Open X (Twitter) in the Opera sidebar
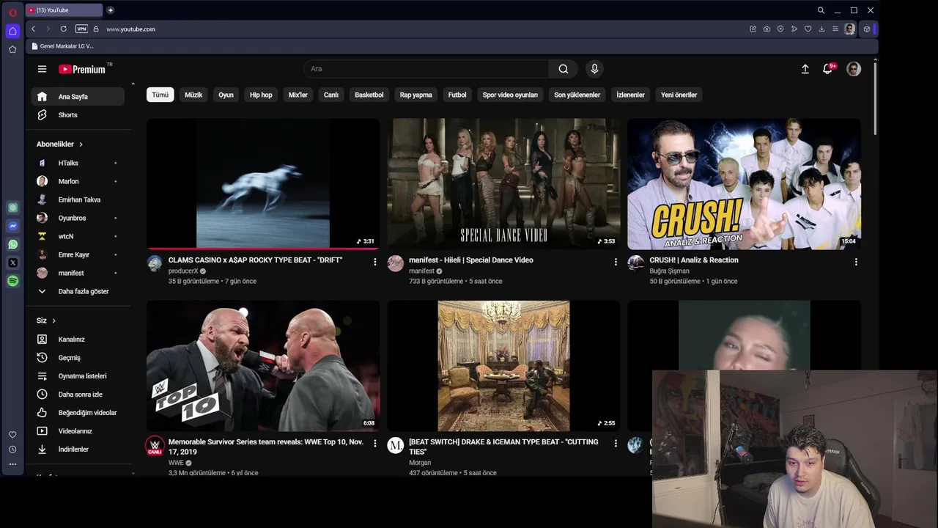Image resolution: width=938 pixels, height=528 pixels. point(12,263)
